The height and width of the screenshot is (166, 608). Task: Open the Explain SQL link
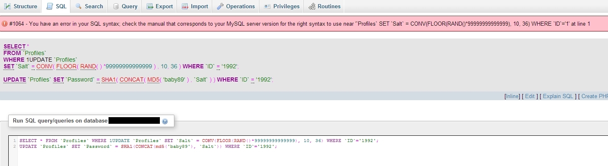click(558, 96)
